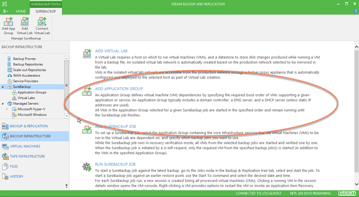Click content pane scroll down arrow
The width and height of the screenshot is (359, 197).
click(x=357, y=184)
